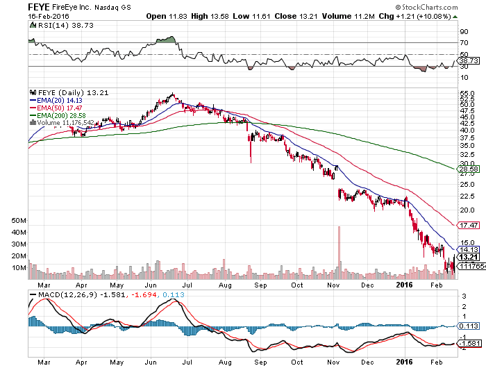
Task: Click the Sep label under the volume bars
Action: tap(260, 285)
